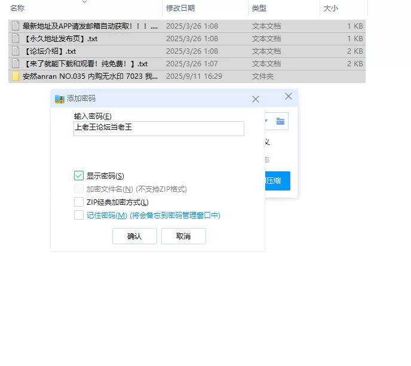
Task: Click the sort arrow above 名称 column
Action: pos(84,2)
